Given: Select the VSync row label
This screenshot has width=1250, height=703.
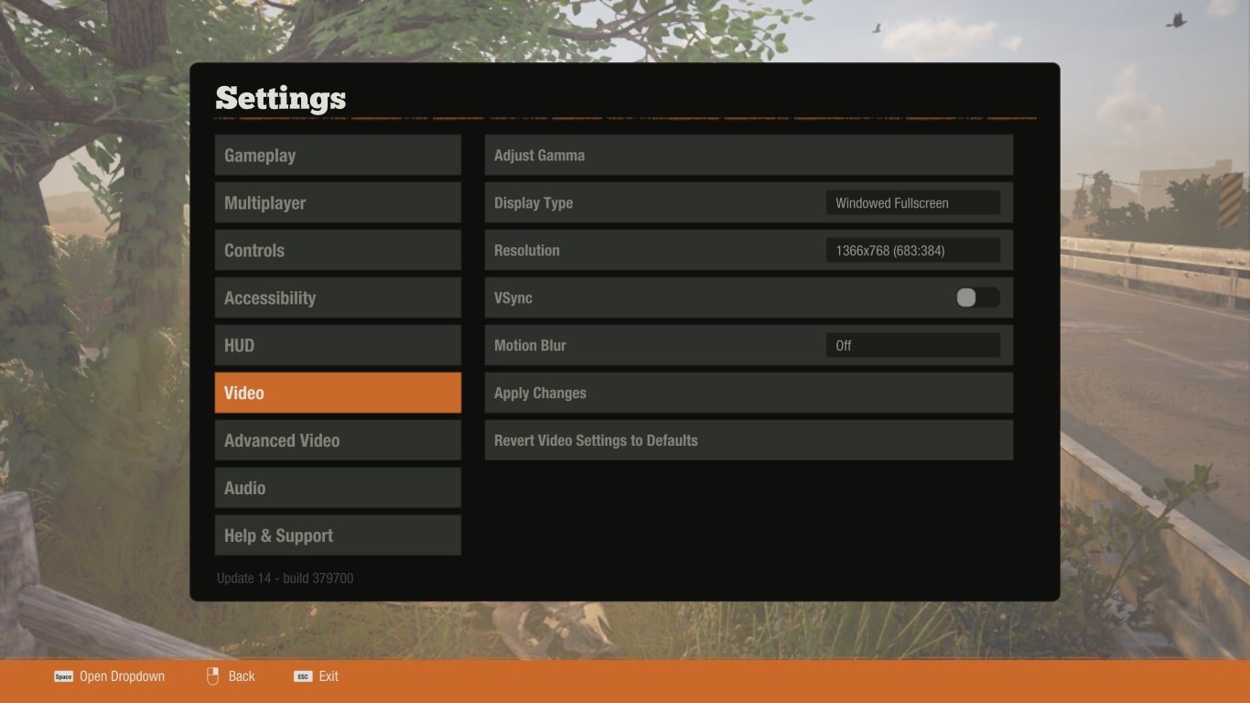Looking at the screenshot, I should coord(513,298).
